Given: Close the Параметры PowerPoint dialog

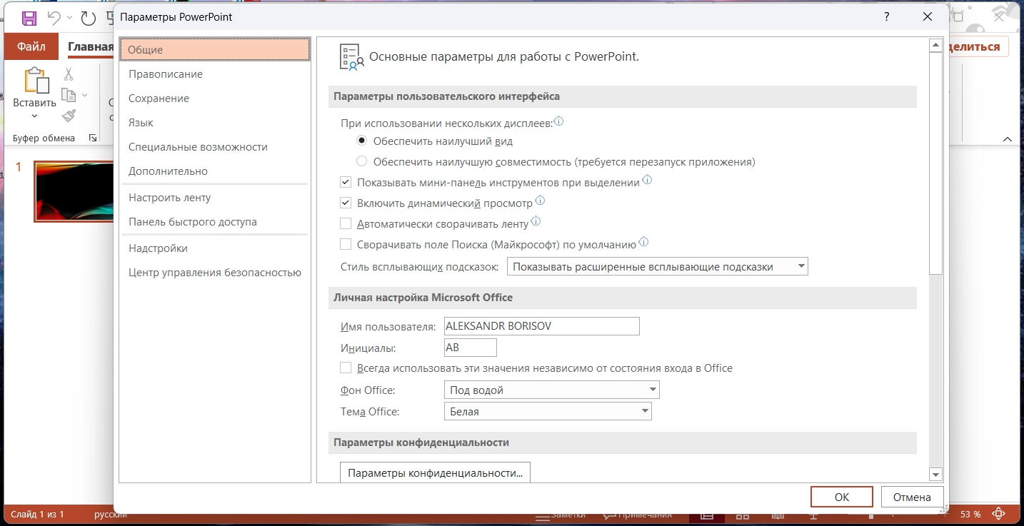Looking at the screenshot, I should pyautogui.click(x=927, y=16).
